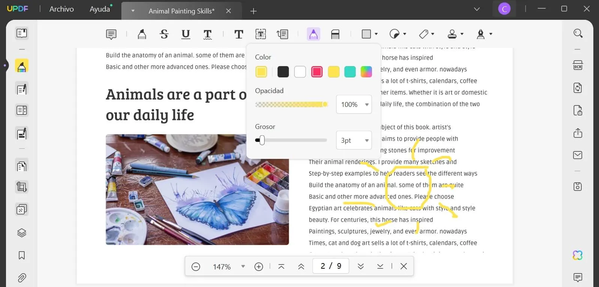Choose the black color swatch
The image size is (599, 287).
coord(283,72)
